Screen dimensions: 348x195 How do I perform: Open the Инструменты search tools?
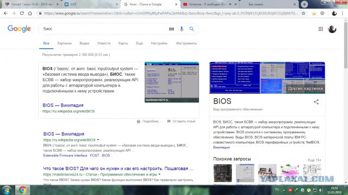[187, 43]
